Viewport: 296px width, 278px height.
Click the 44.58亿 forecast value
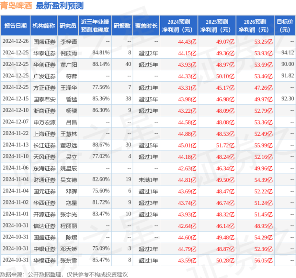point(187,122)
